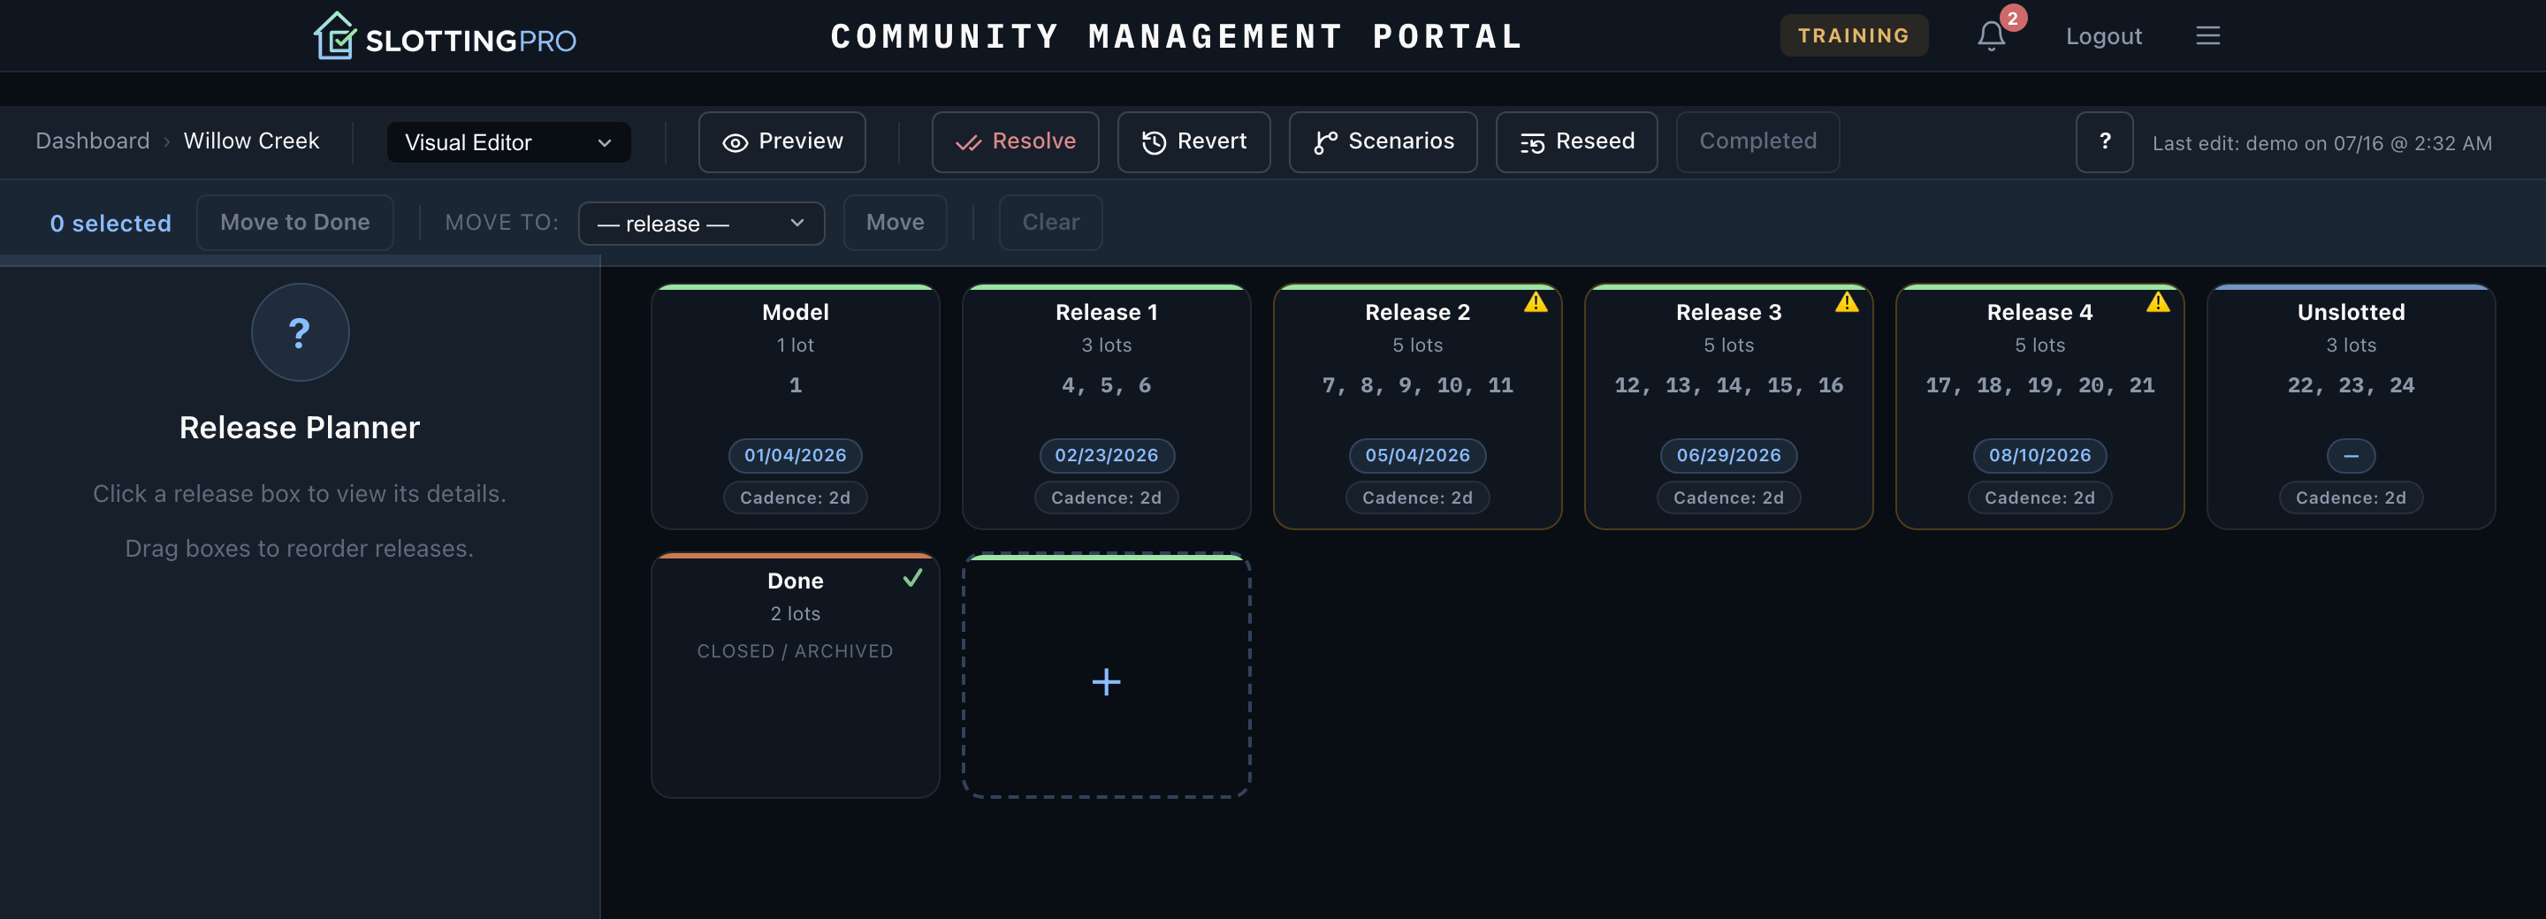Screen dimensions: 2546x919
Task: Click CLOSED / ARCHIVED text
Action: [x=795, y=651]
